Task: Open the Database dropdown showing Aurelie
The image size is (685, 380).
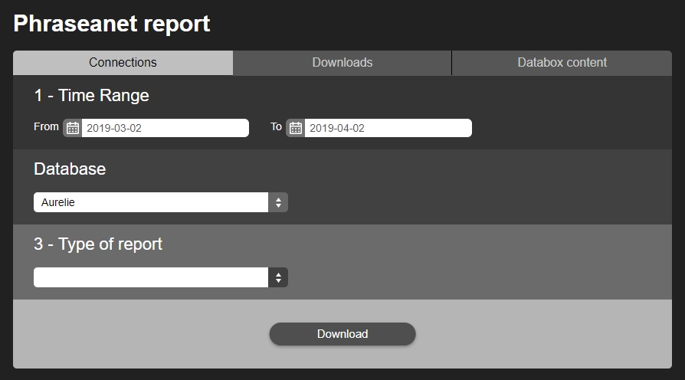Action: pyautogui.click(x=152, y=202)
